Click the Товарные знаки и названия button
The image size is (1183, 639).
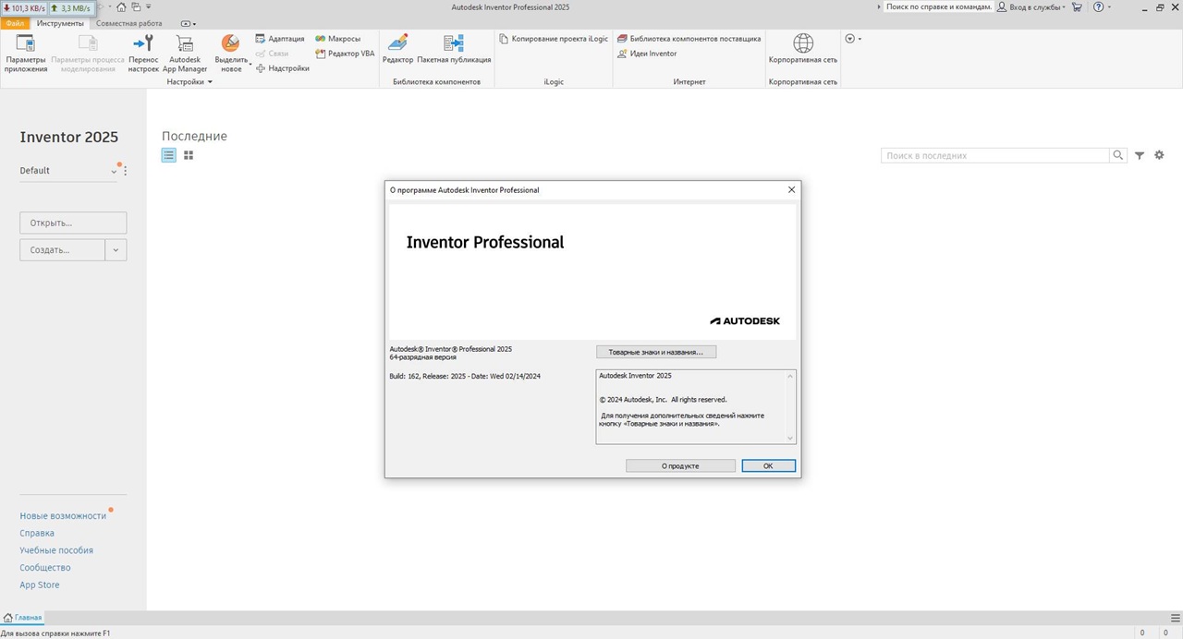pos(656,352)
